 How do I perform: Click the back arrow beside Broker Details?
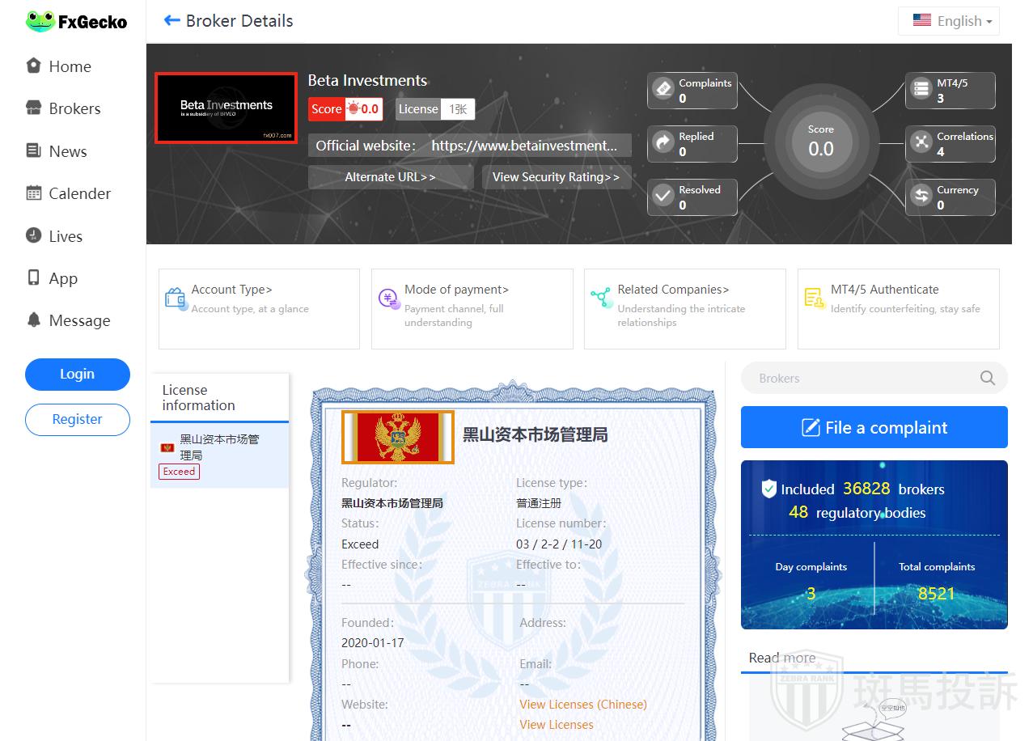click(171, 21)
